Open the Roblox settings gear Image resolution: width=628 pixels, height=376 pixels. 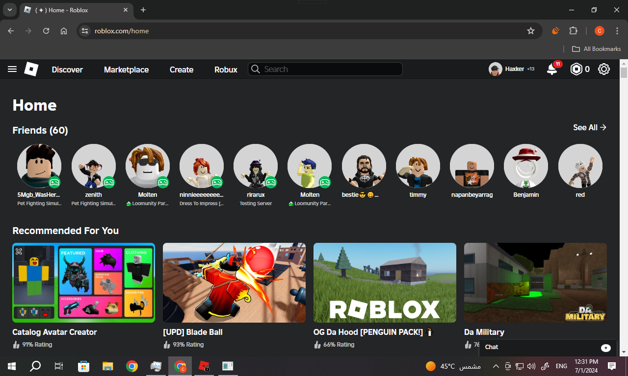coord(604,70)
